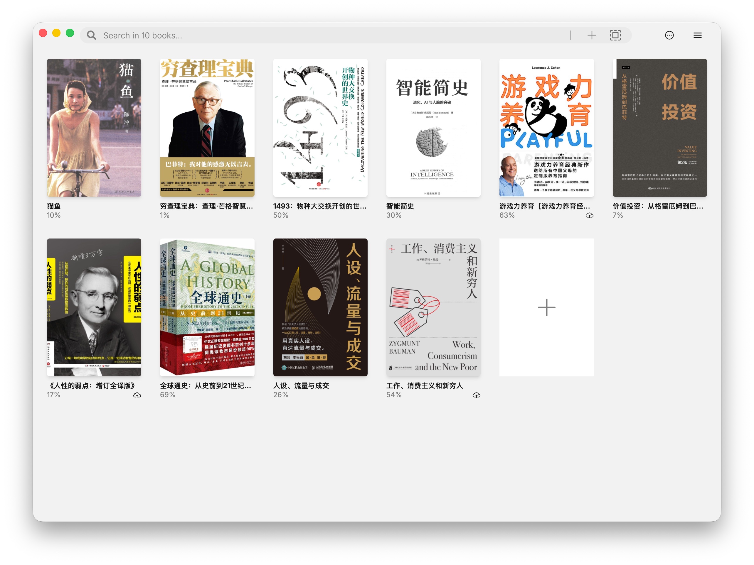Click the title text '智能简史'
Image resolution: width=754 pixels, height=565 pixels.
(x=400, y=206)
